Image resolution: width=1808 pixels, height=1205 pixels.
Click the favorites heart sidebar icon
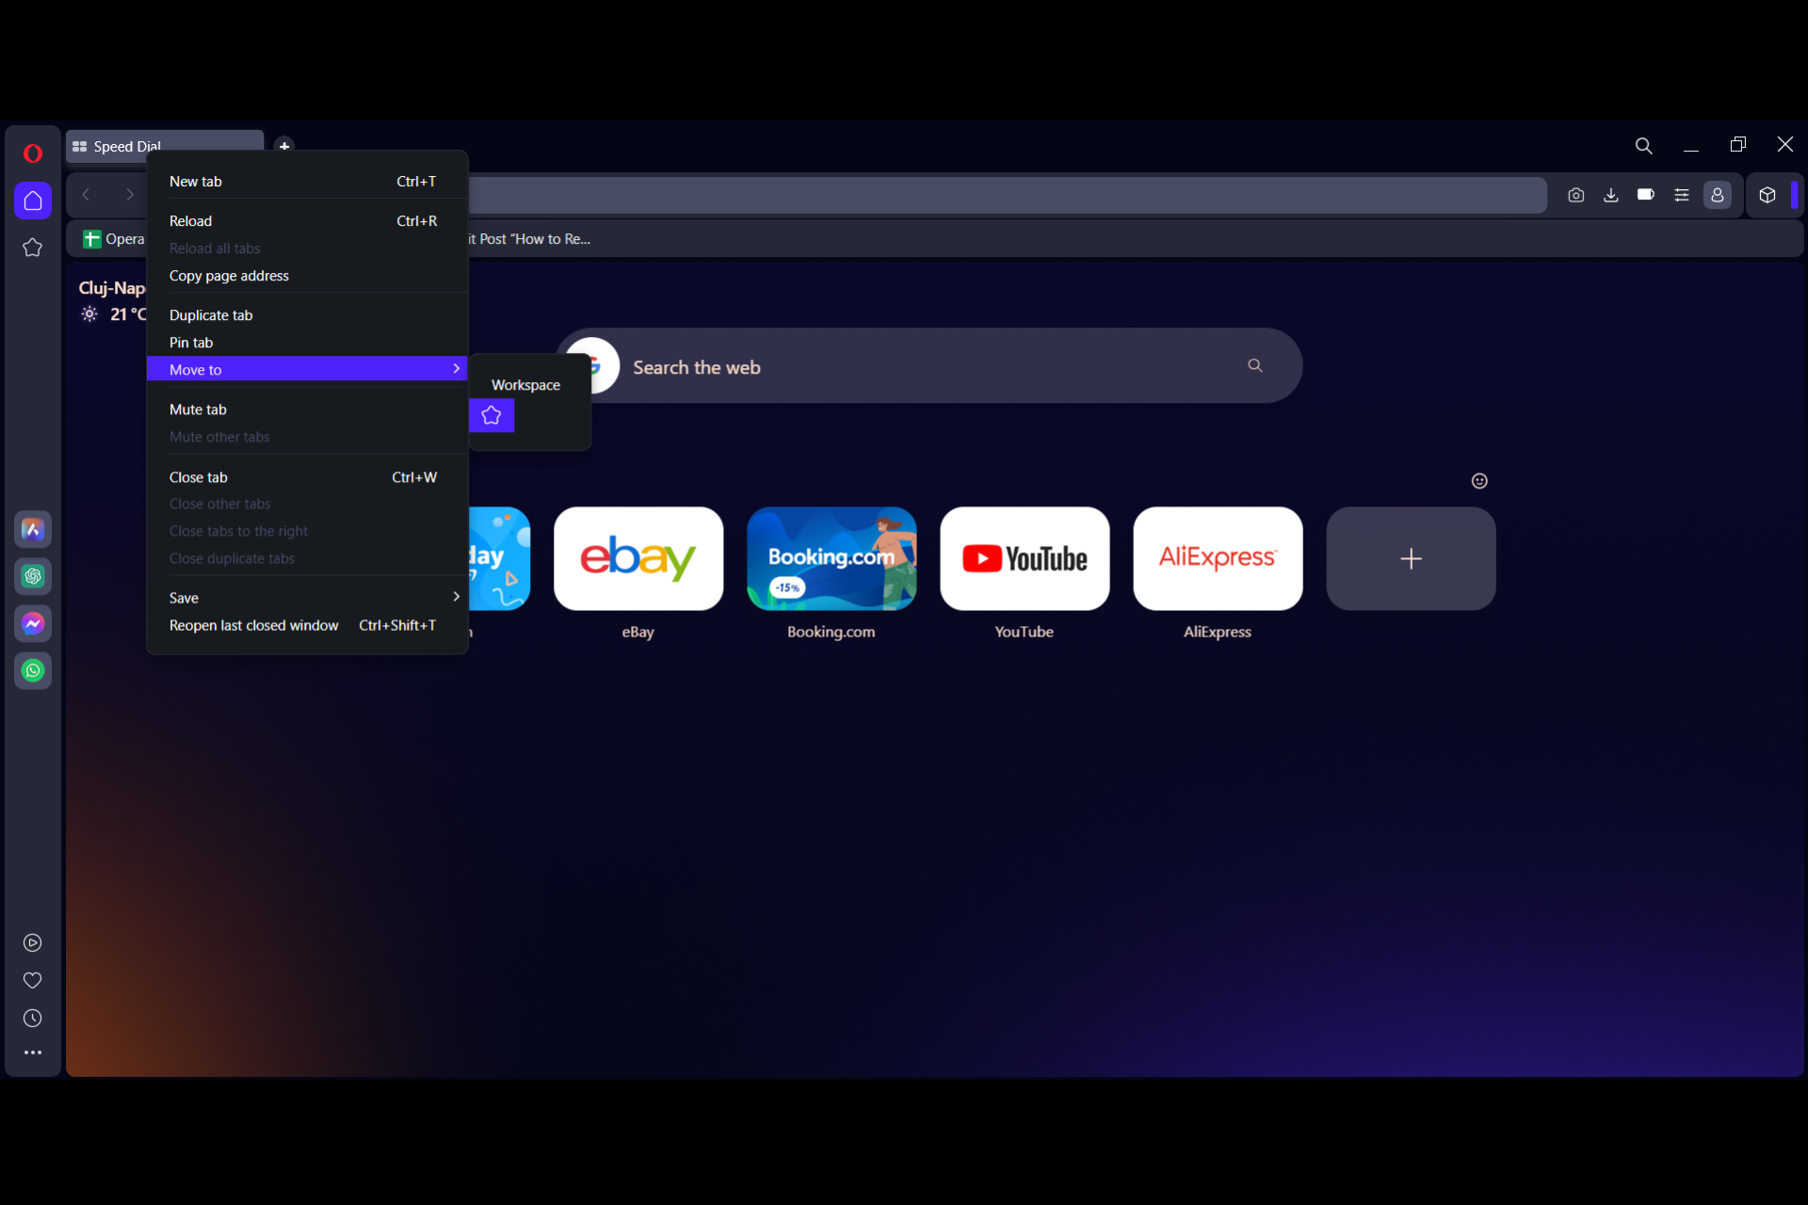coord(34,980)
